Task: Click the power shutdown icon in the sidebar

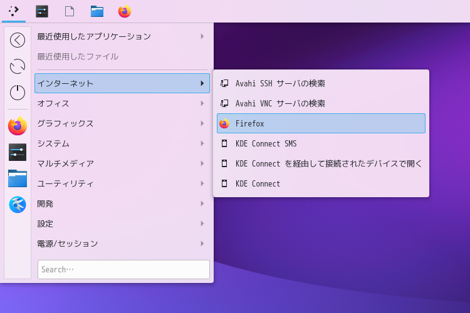Action: (18, 92)
